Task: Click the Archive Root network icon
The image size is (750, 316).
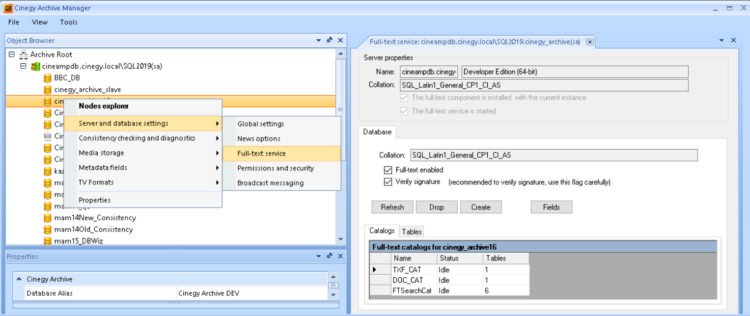Action: 24,54
